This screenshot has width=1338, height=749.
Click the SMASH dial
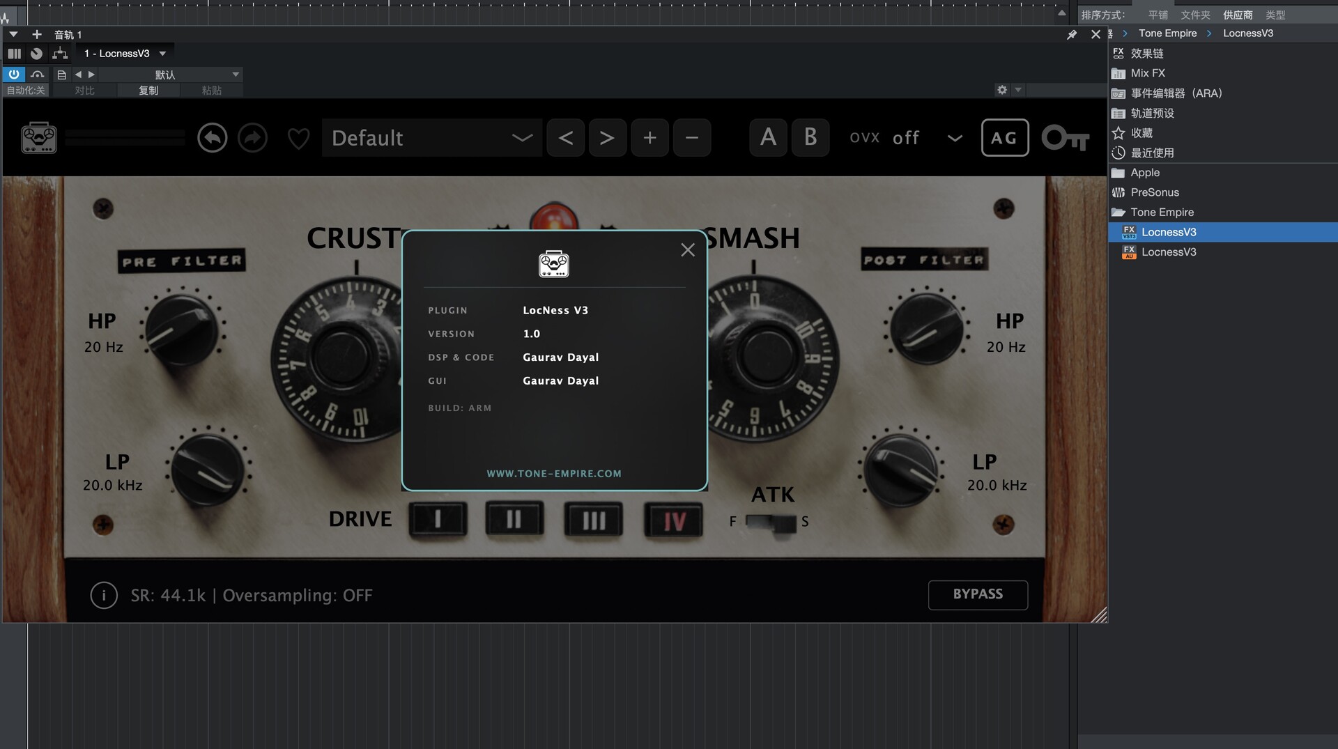pyautogui.click(x=770, y=358)
